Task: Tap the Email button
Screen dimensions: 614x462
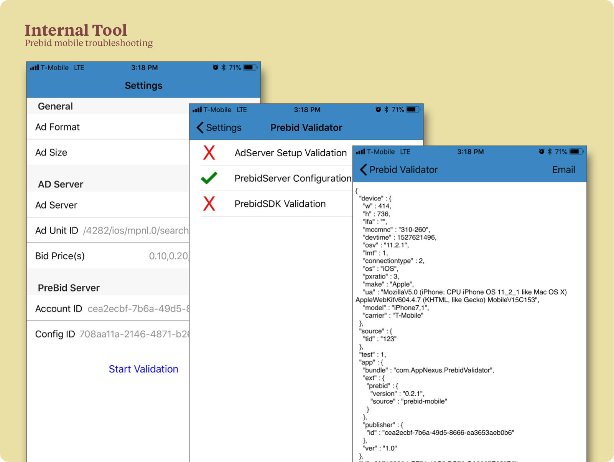Action: pyautogui.click(x=563, y=169)
